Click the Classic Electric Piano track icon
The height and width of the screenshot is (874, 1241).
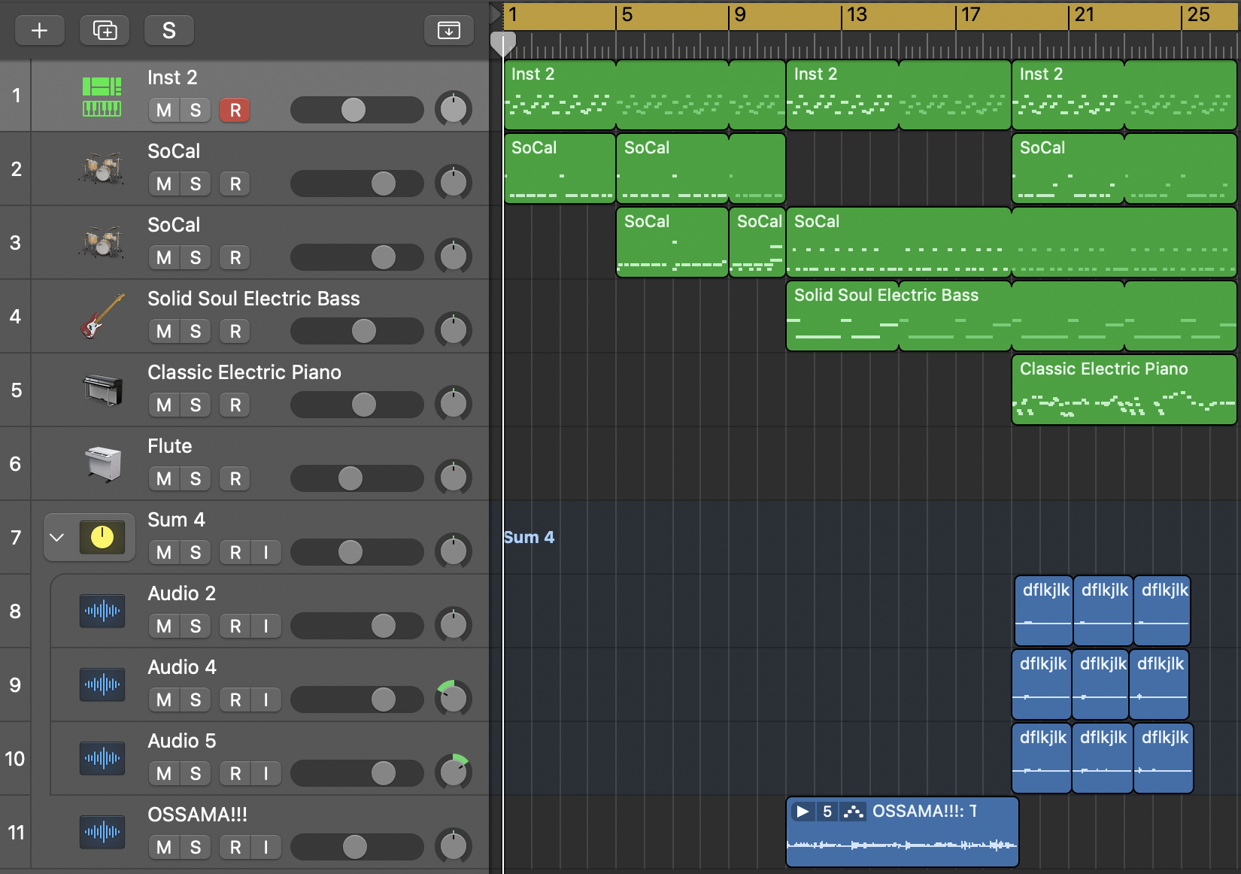102,390
